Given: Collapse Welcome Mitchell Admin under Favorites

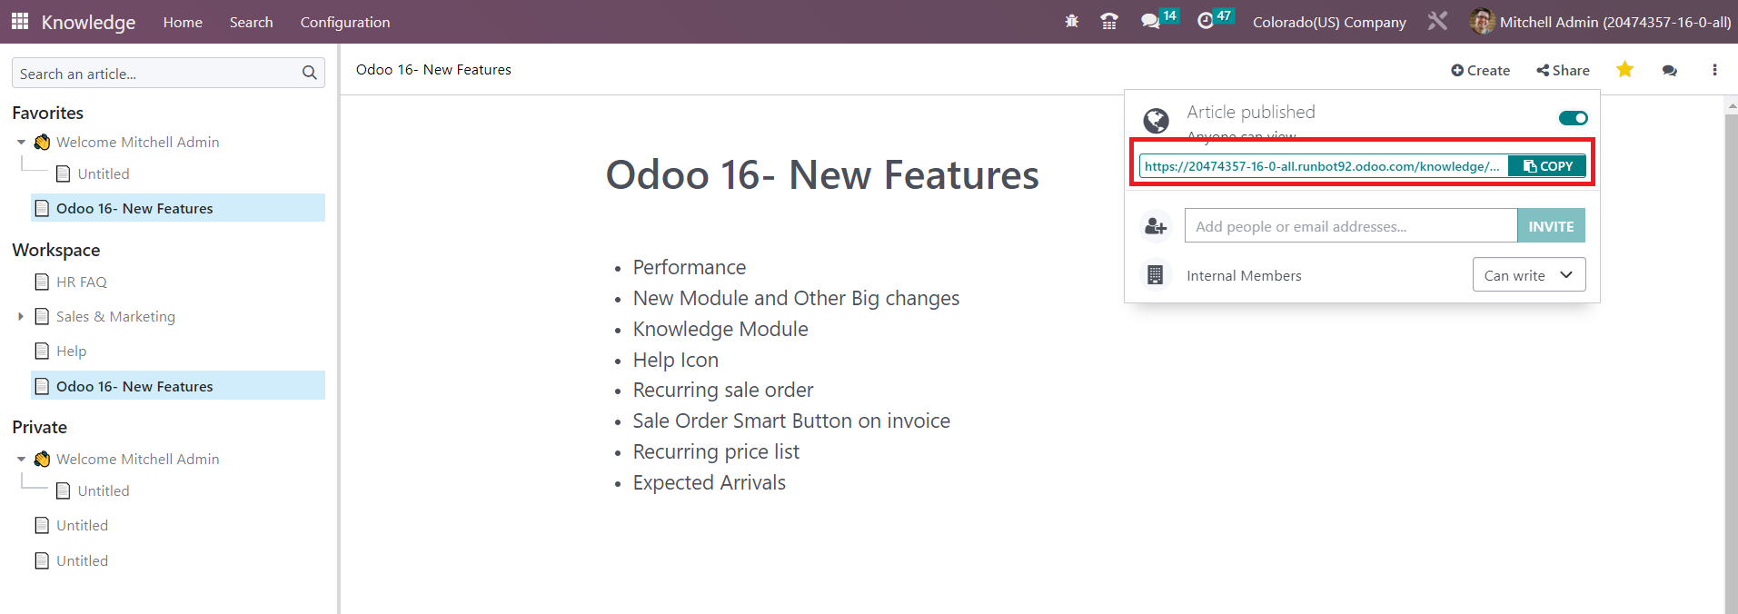Looking at the screenshot, I should click(21, 142).
